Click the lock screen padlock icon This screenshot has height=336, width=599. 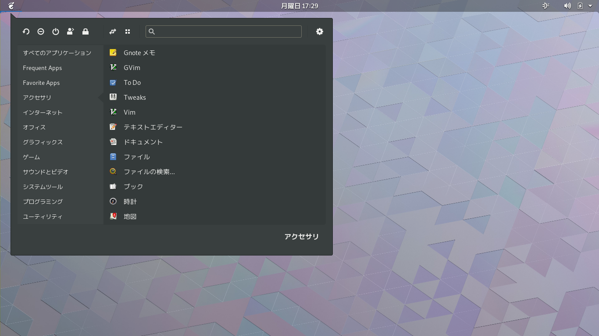point(86,31)
